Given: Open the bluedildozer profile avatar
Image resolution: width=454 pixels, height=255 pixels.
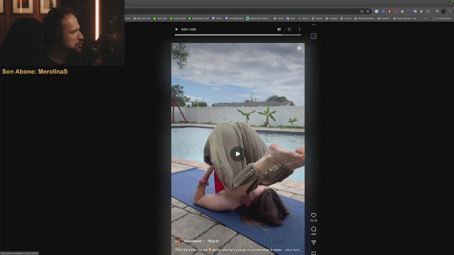Looking at the screenshot, I should [x=178, y=241].
